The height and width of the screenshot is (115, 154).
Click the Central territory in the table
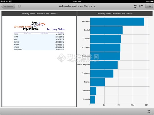click(x=16, y=38)
